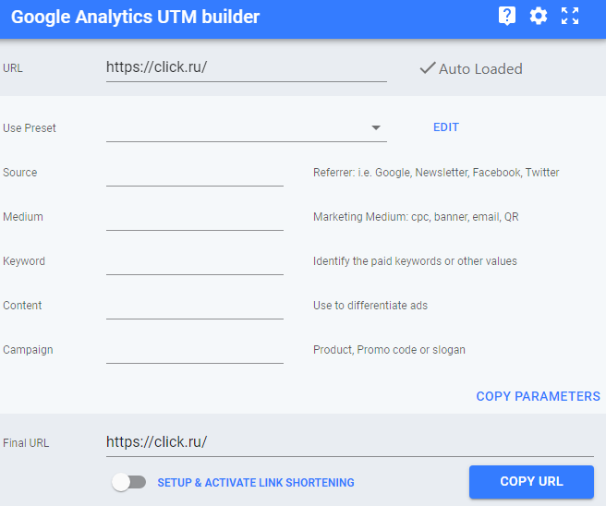Select the Final URL field
This screenshot has height=506, width=606.
[349, 442]
